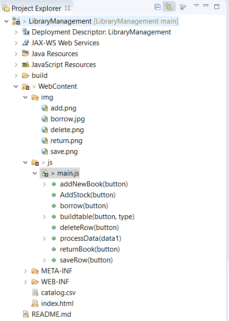The width and height of the screenshot is (229, 321).
Task: Click buildtable(button, type) green bullet icon
Action: tap(54, 217)
